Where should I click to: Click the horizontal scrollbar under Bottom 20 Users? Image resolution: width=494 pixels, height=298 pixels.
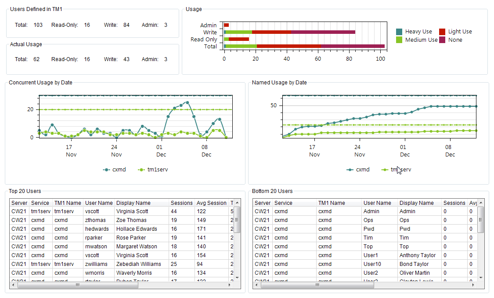tap(316, 285)
